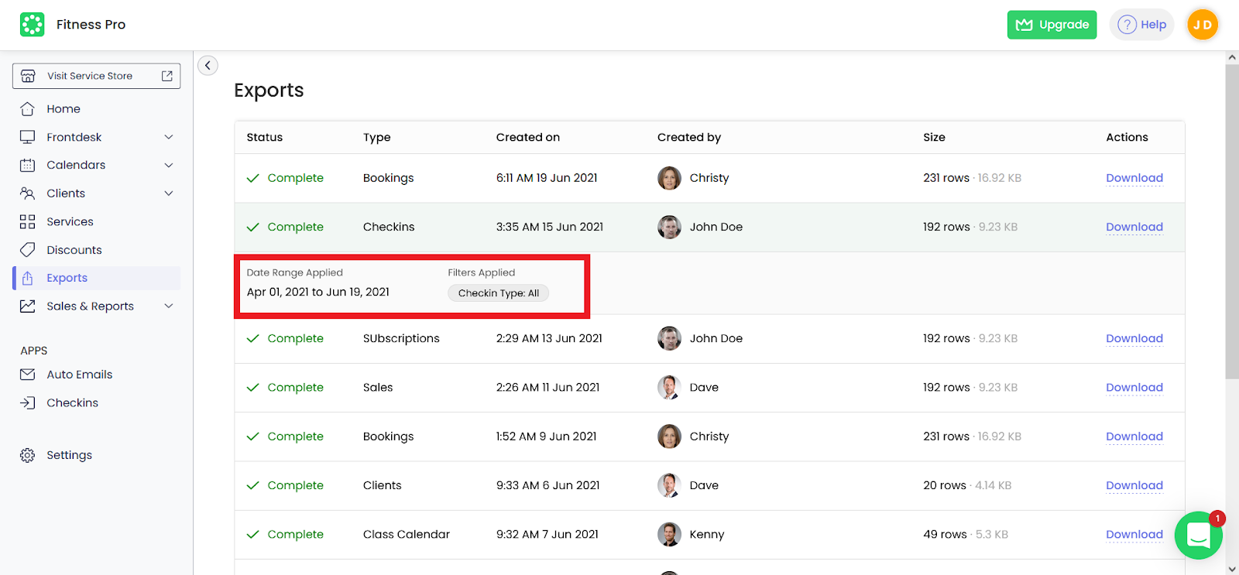
Task: Open the chat widget bubble
Action: tap(1198, 535)
